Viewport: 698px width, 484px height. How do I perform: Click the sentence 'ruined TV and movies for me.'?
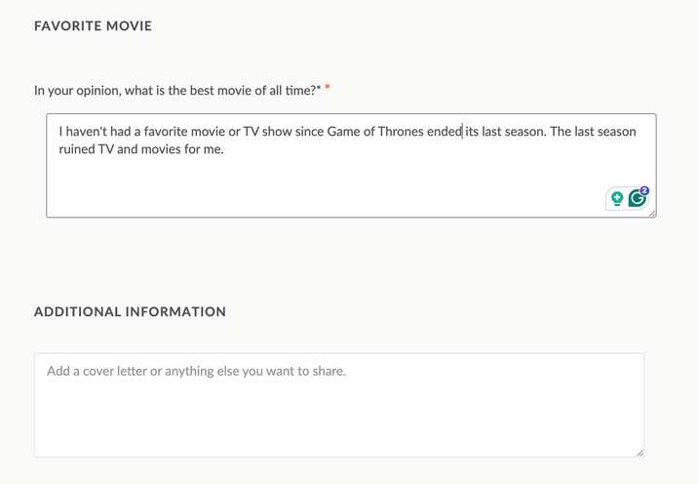(x=141, y=149)
